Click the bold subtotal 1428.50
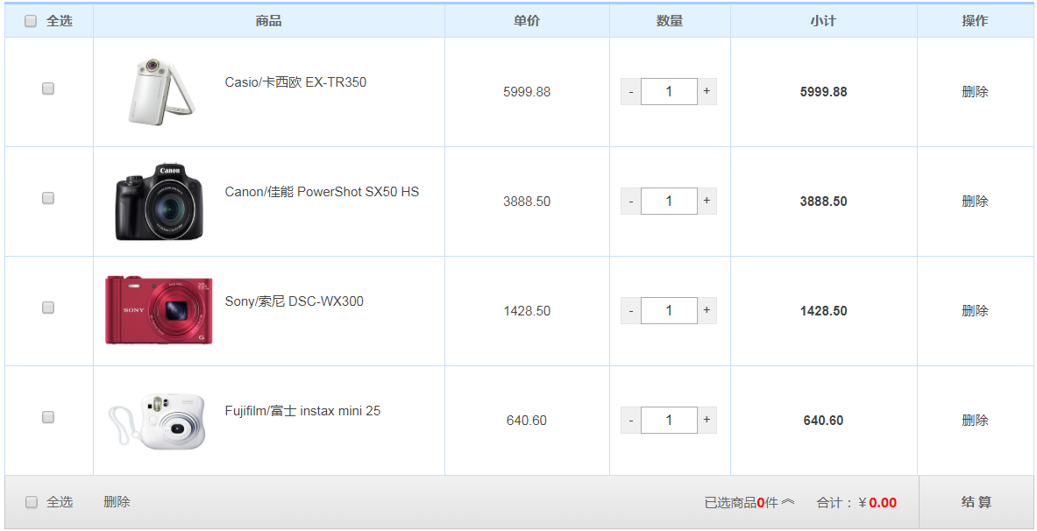Viewport: 1037px width, 531px height. pyautogui.click(x=823, y=311)
